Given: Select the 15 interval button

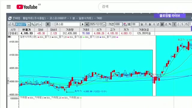Looking at the screenshot, I should pyautogui.click(x=186, y=24).
